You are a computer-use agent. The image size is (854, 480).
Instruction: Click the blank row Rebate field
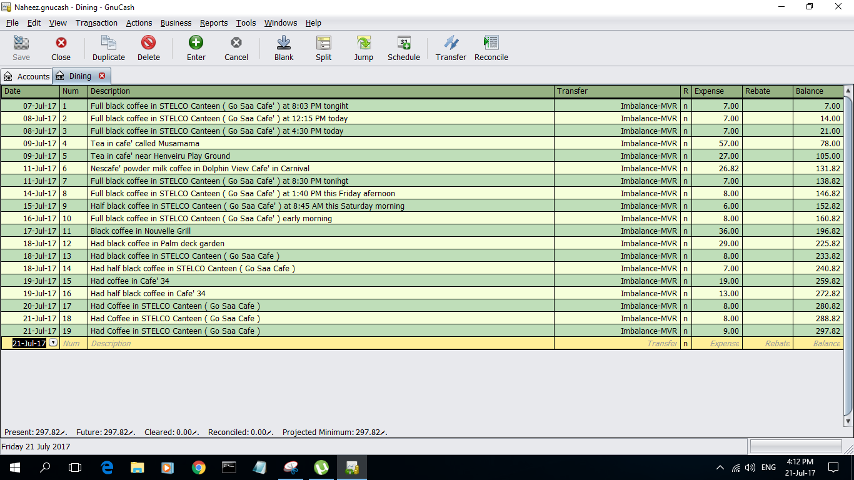[x=768, y=343]
